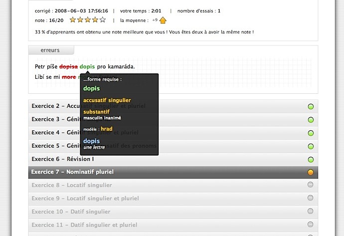This screenshot has width=344, height=236.
Task: Click the third gold rating star
Action: tap(88, 20)
